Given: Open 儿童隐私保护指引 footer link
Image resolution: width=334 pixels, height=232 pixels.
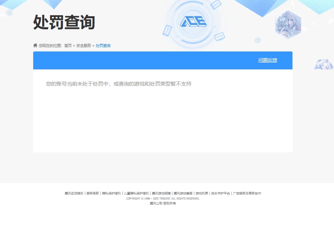Looking at the screenshot, I should click(136, 193).
